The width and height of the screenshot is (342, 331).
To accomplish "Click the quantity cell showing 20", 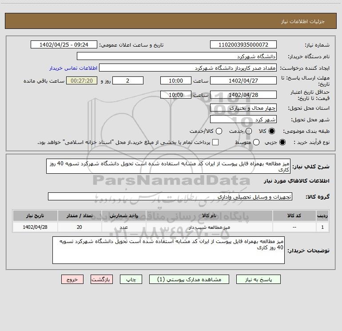I will pyautogui.click(x=80, y=227).
